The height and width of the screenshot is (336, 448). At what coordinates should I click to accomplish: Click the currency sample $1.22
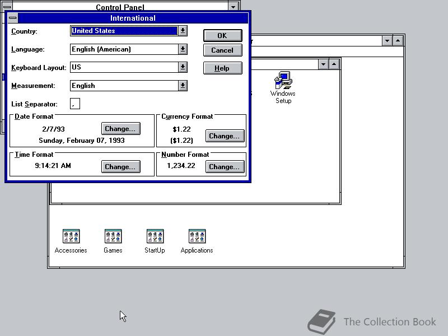[181, 129]
